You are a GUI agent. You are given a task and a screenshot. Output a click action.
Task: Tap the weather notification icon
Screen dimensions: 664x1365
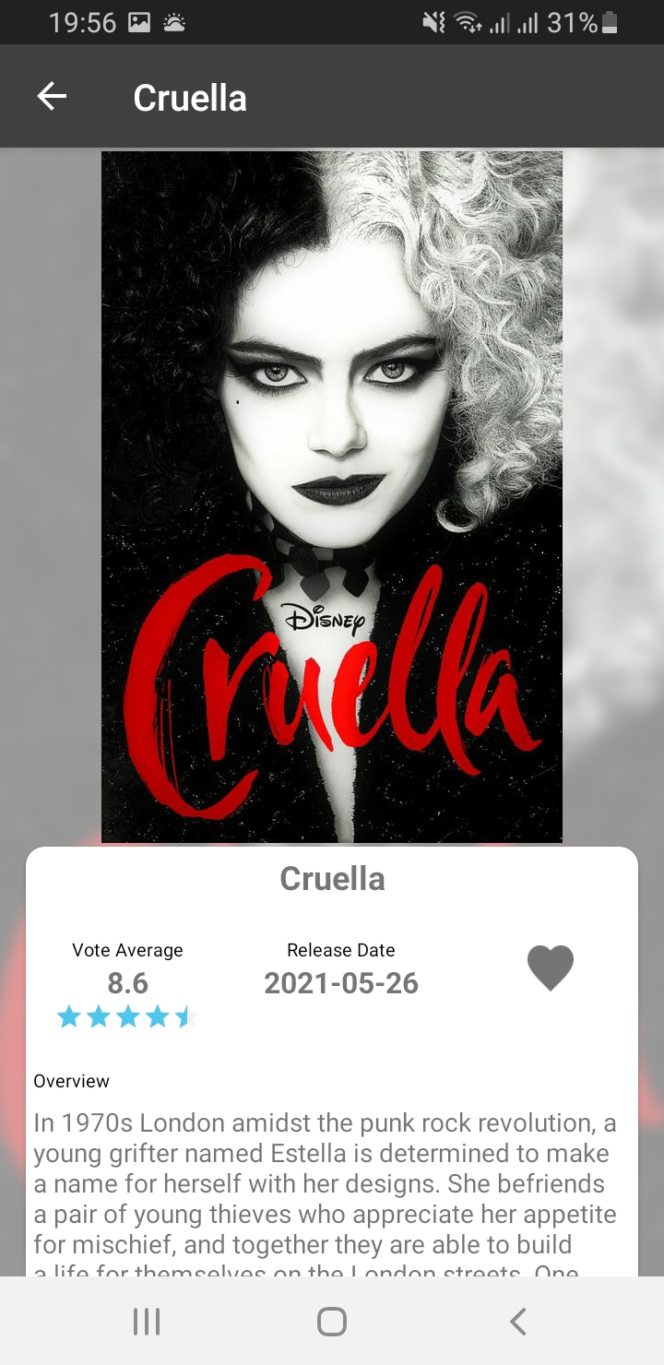click(173, 23)
